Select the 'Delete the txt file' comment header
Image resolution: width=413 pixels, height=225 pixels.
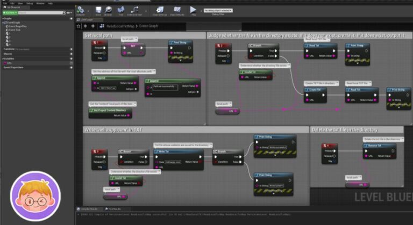(357, 130)
